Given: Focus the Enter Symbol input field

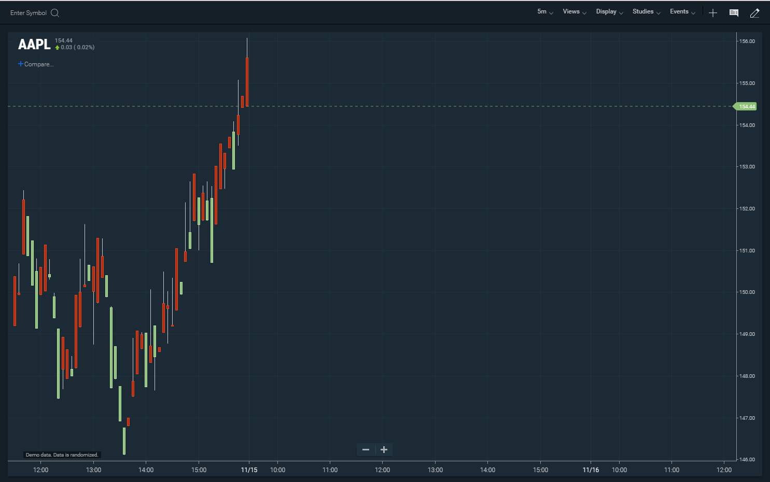Looking at the screenshot, I should [x=29, y=13].
